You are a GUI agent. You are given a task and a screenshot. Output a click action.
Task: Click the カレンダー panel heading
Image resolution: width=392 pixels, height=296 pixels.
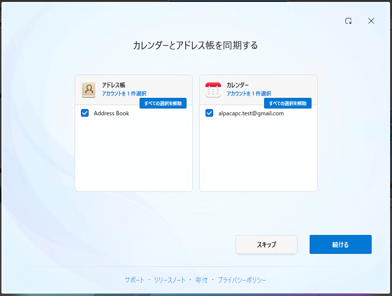pos(237,85)
